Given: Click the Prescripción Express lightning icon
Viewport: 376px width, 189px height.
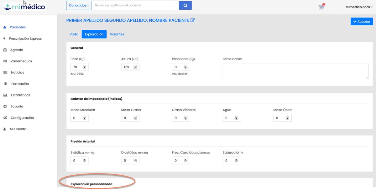Looking at the screenshot, I should click(x=4, y=39).
